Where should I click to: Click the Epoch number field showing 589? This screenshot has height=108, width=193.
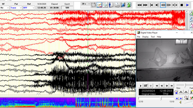click(x=67, y=8)
